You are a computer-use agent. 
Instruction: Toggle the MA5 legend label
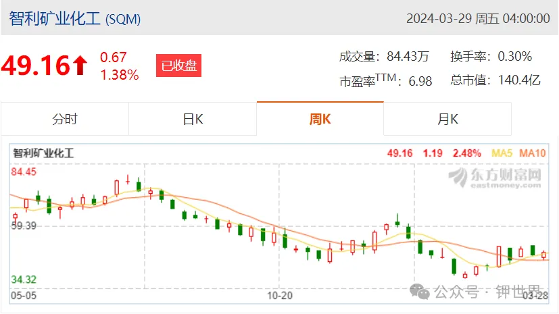(x=502, y=153)
